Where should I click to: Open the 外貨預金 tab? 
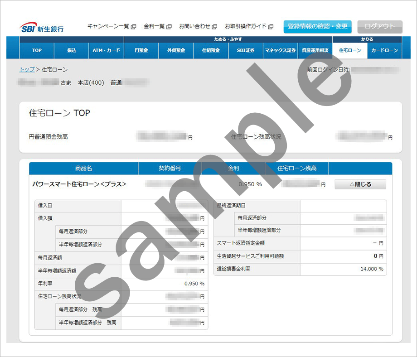[176, 50]
